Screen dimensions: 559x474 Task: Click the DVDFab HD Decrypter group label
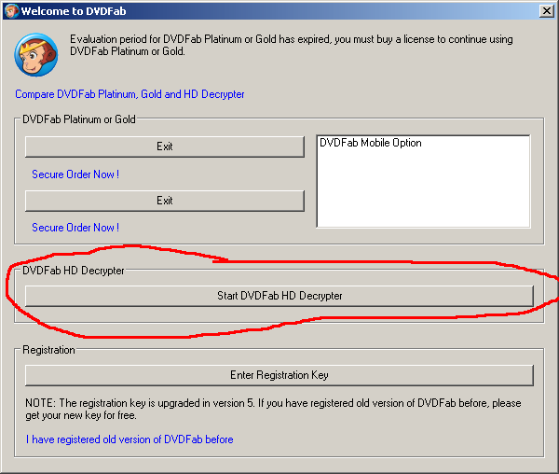[x=74, y=271]
